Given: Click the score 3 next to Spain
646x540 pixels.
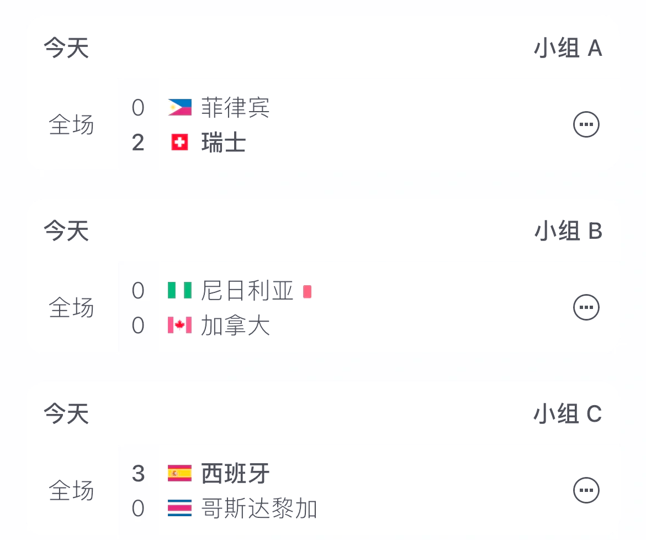Looking at the screenshot, I should click(x=138, y=473).
